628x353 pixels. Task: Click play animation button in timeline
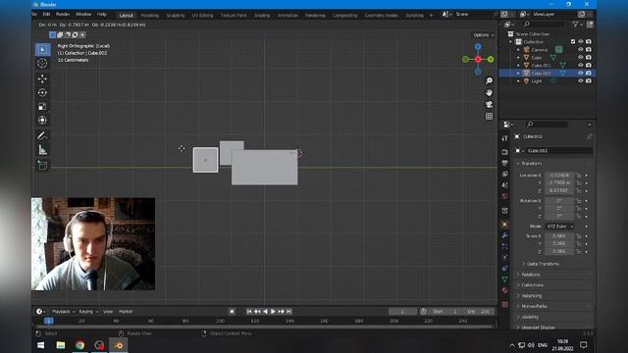click(273, 312)
